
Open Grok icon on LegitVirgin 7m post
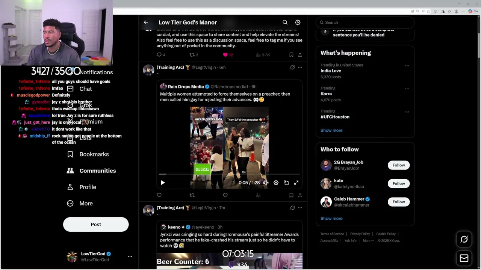pos(292,208)
